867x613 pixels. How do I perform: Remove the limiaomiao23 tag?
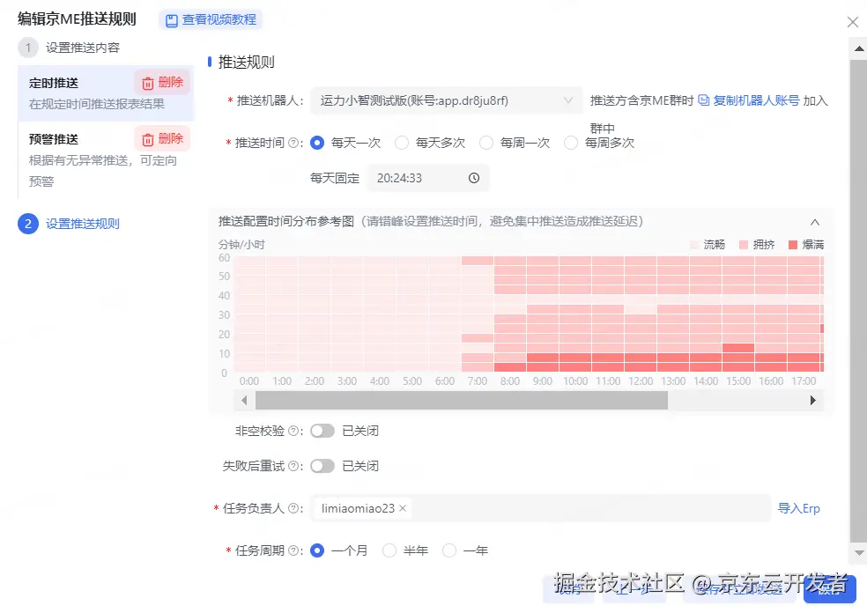[403, 508]
